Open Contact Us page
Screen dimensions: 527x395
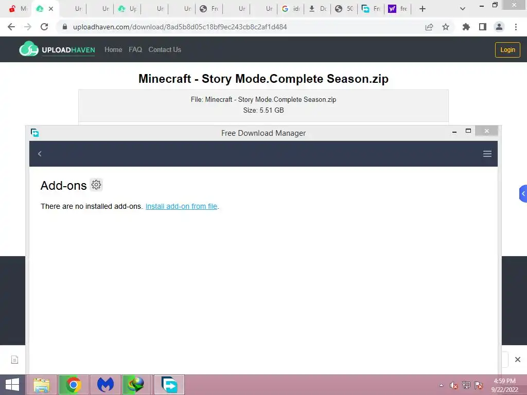[x=165, y=50]
